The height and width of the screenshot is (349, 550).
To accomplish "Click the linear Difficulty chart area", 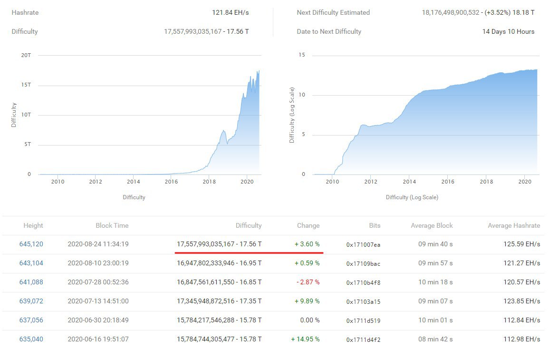I will pos(150,115).
